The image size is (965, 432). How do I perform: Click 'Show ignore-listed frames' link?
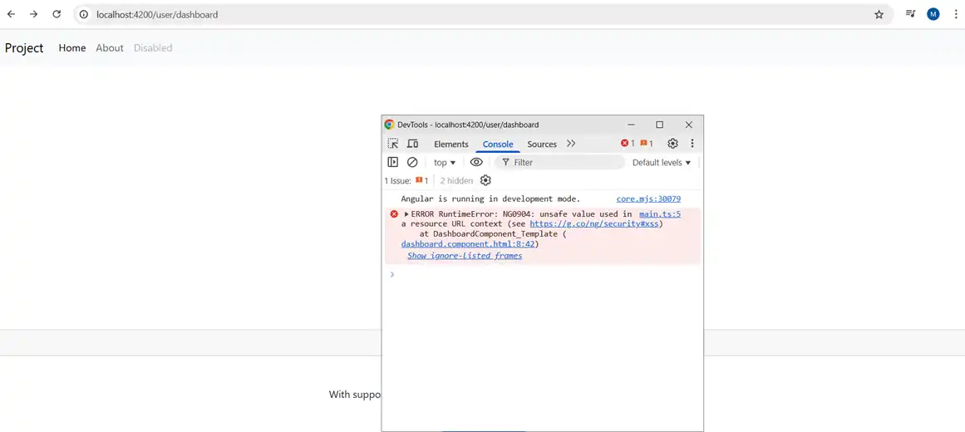coord(465,256)
